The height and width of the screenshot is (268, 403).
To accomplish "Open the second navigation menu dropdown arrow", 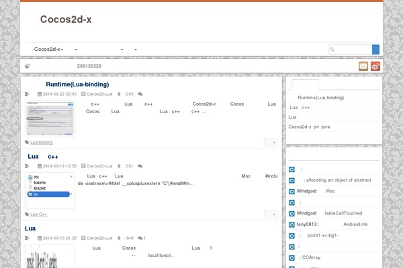I will tap(76, 50).
